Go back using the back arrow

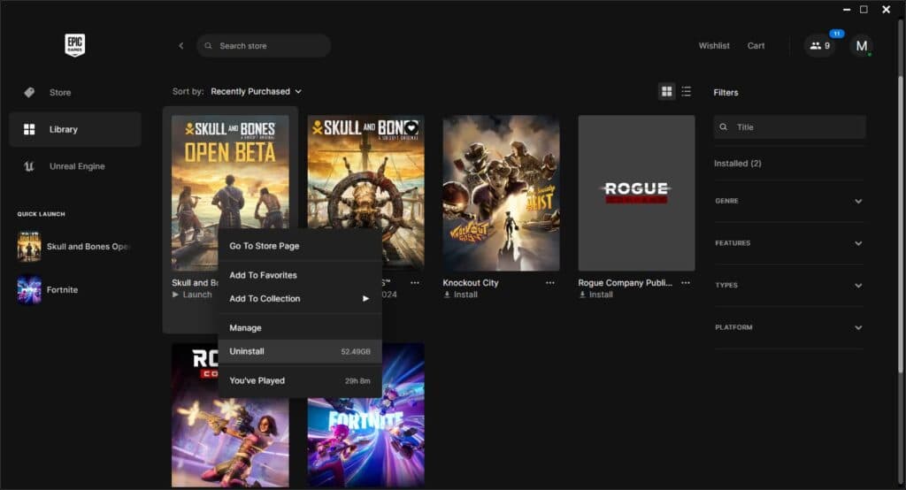coord(181,46)
